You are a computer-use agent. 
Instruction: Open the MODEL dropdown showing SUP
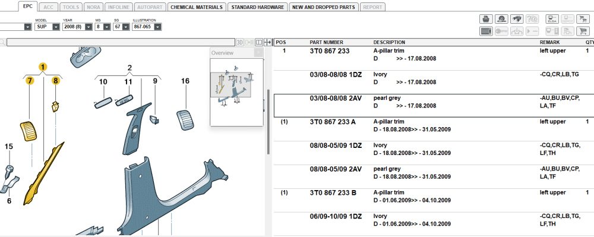48,27
